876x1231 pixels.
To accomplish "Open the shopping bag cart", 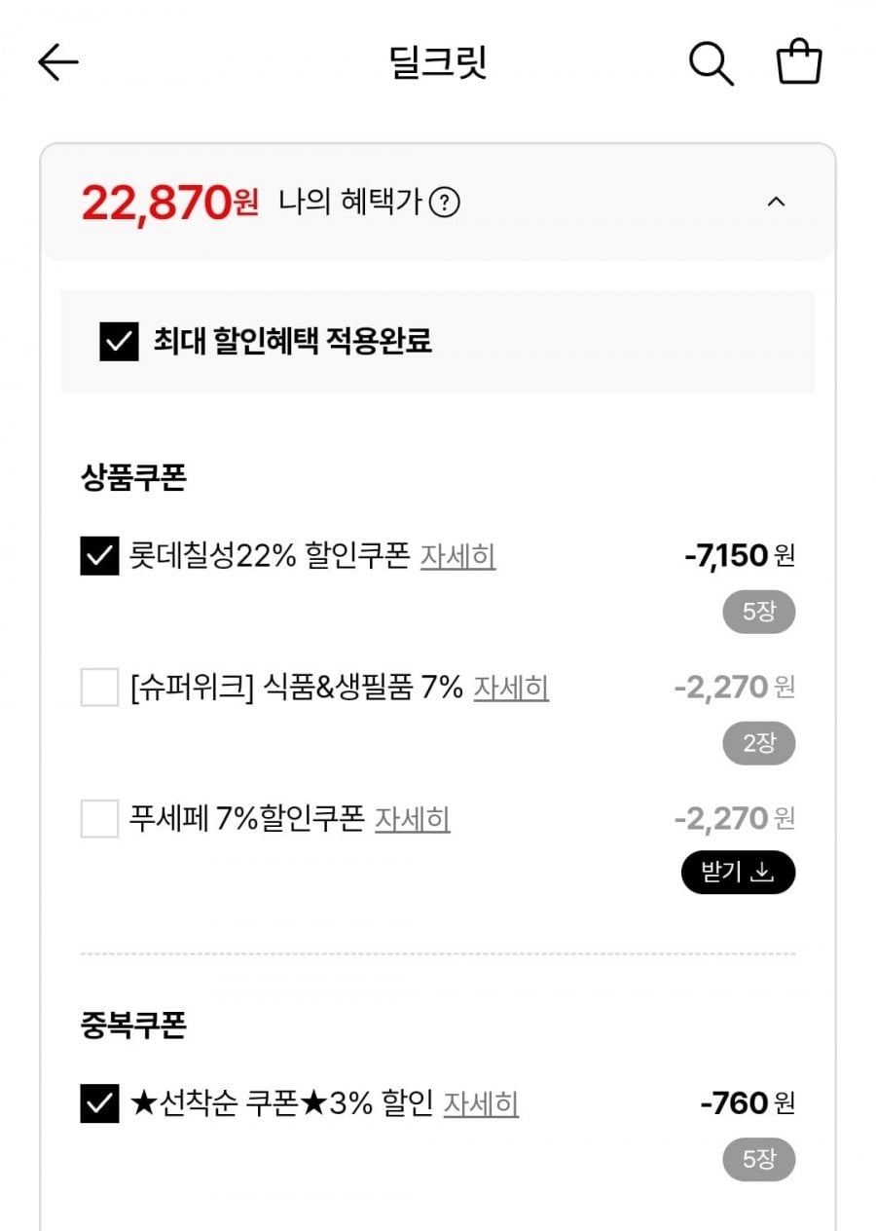I will pyautogui.click(x=799, y=62).
